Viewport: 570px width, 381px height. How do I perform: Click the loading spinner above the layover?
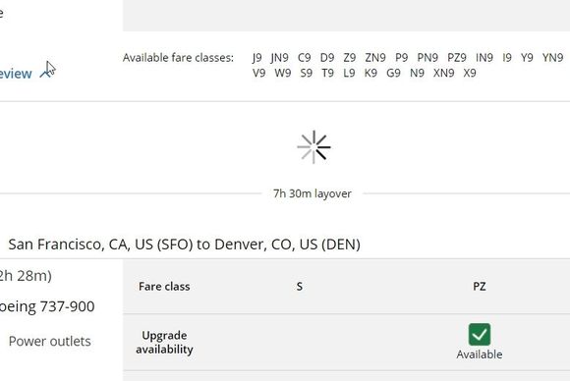[x=313, y=147]
